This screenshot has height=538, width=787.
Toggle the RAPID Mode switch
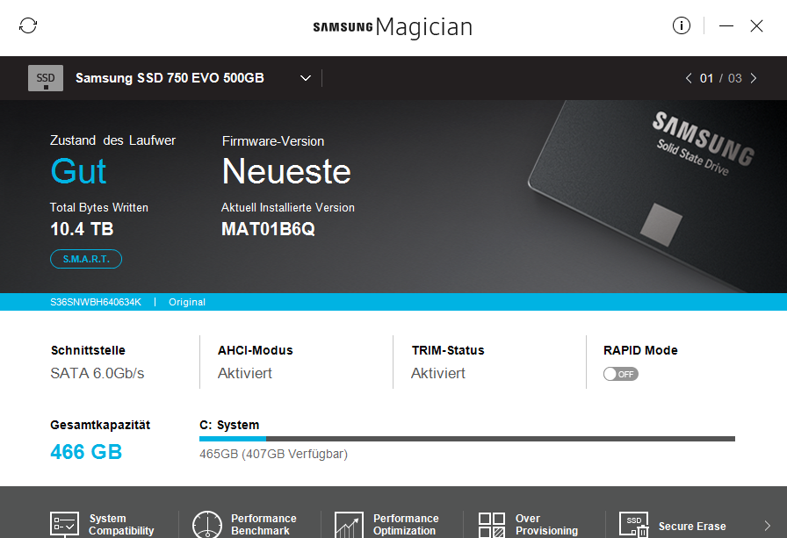(621, 374)
